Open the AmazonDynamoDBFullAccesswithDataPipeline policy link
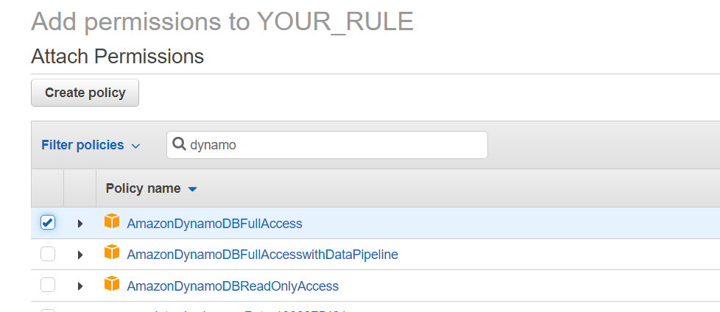 (x=262, y=255)
